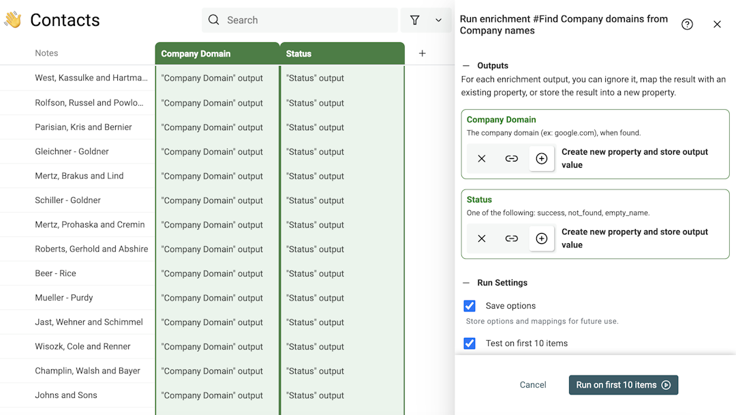Disable the Save options checkbox
Viewport: 736px width, 415px height.
click(x=470, y=305)
